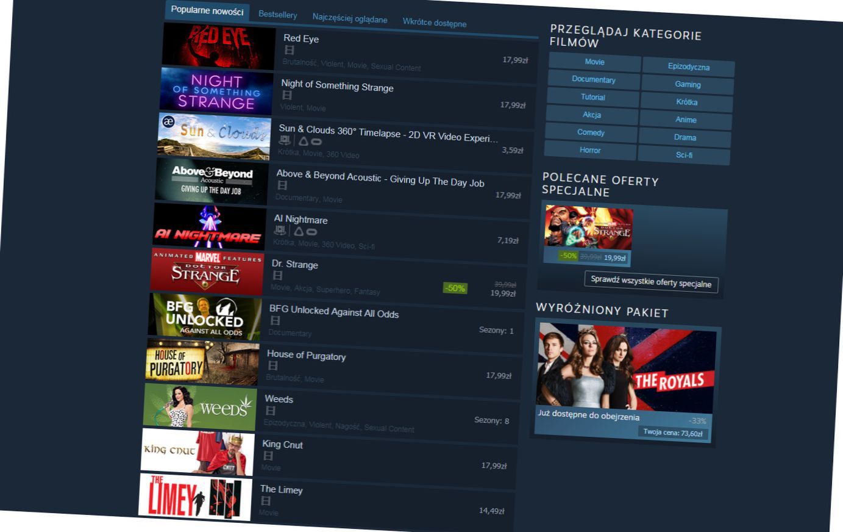The width and height of the screenshot is (843, 532).
Task: Click the VR headset icons under AI Nightmare
Action: coord(305,231)
